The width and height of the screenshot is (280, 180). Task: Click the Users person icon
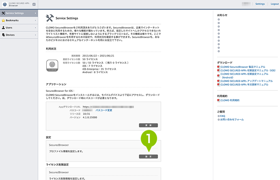[x=3, y=28]
